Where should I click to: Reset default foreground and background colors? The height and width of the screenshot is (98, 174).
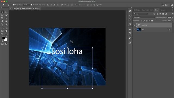tap(3, 41)
